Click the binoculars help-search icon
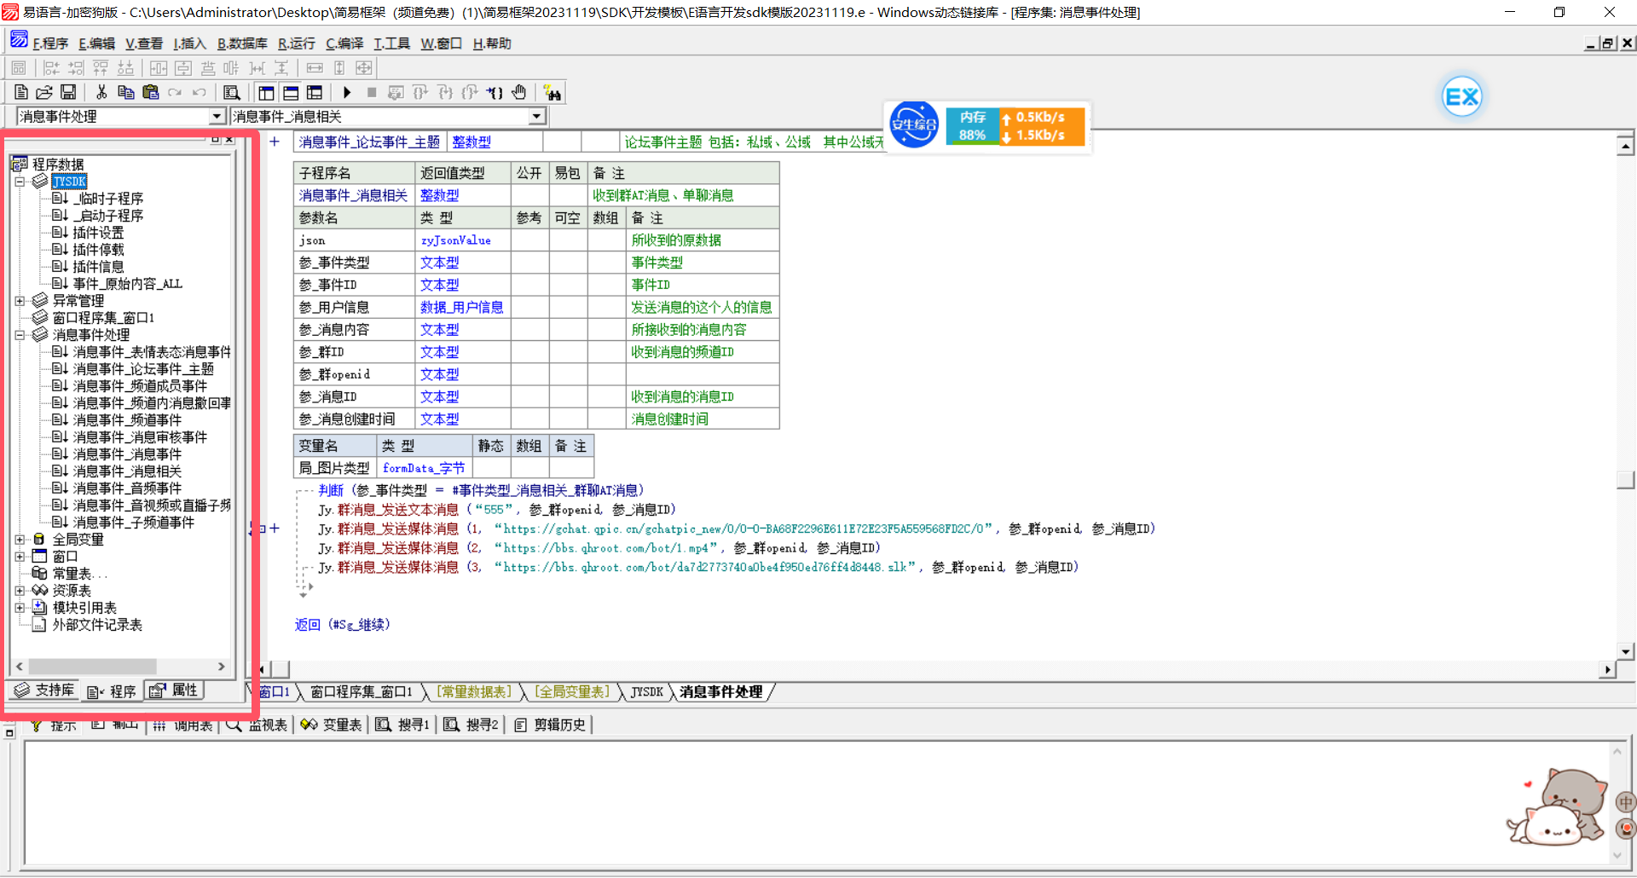The height and width of the screenshot is (878, 1637). (x=552, y=93)
